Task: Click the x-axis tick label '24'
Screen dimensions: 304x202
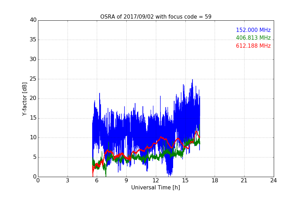Action: coord(273,181)
